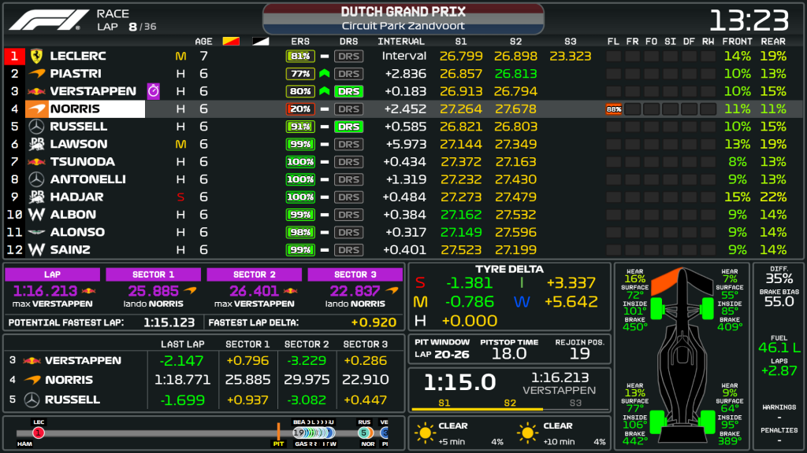Click the F1 logo beside RACE
The height and width of the screenshot is (453, 807).
[x=49, y=20]
